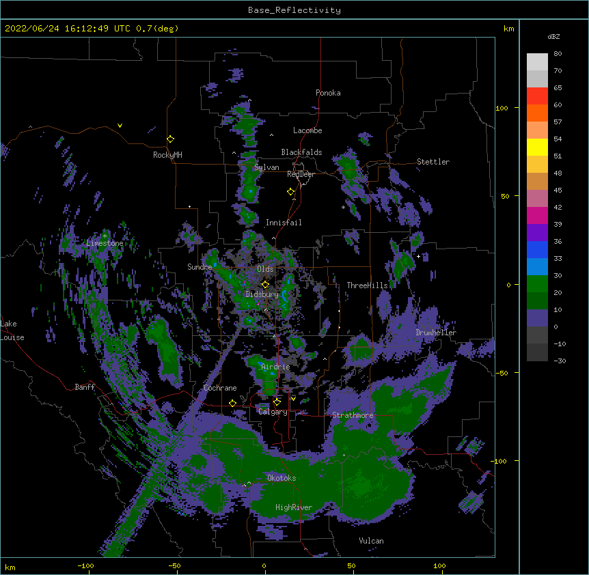
Task: Click the Sundre town label
Action: (200, 267)
